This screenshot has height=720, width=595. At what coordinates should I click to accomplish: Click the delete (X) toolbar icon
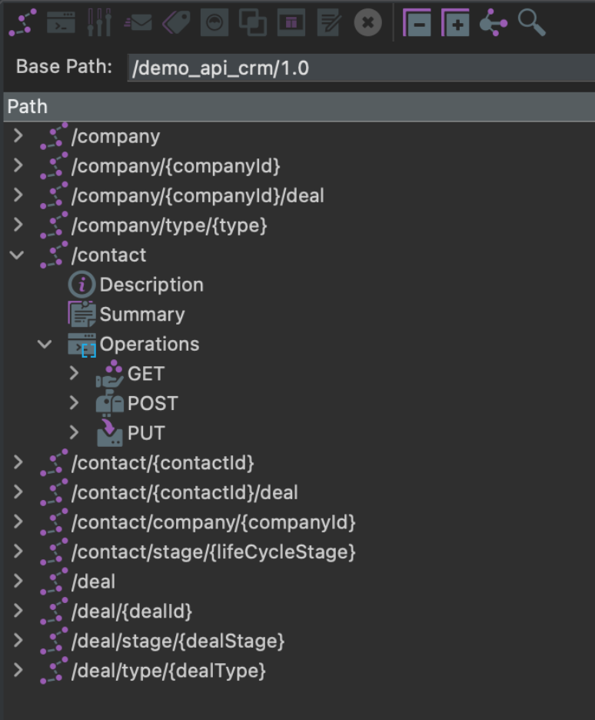click(367, 23)
